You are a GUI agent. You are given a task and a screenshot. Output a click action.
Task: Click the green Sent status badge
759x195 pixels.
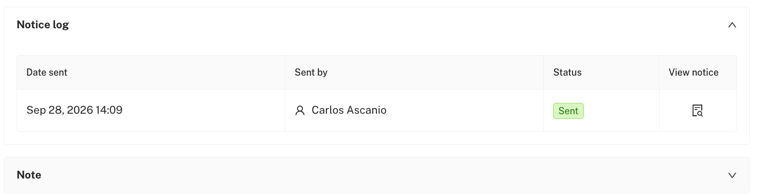(568, 111)
